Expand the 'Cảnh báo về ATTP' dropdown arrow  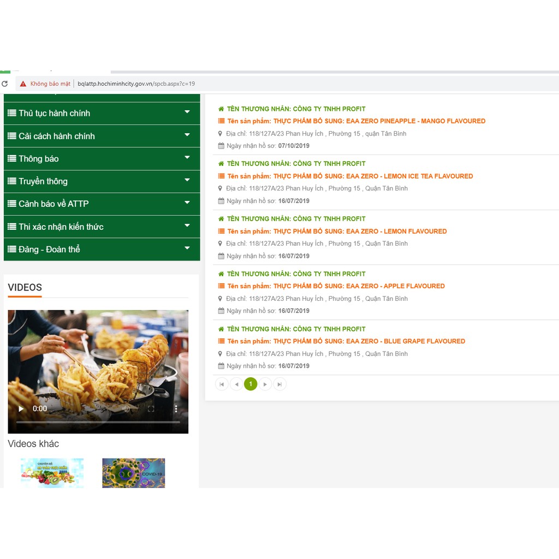tap(187, 203)
